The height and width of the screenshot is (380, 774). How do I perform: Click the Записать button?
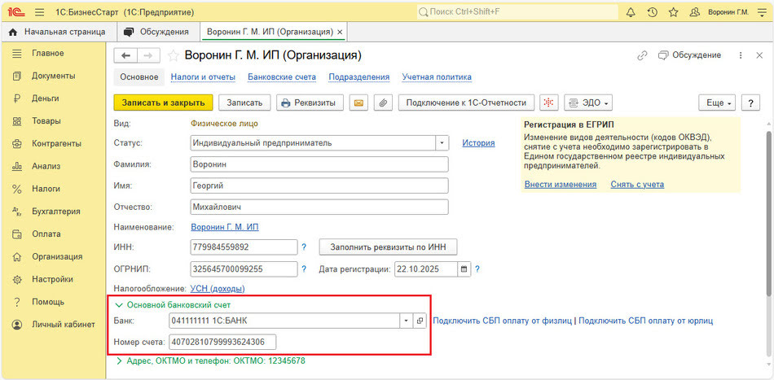point(244,103)
